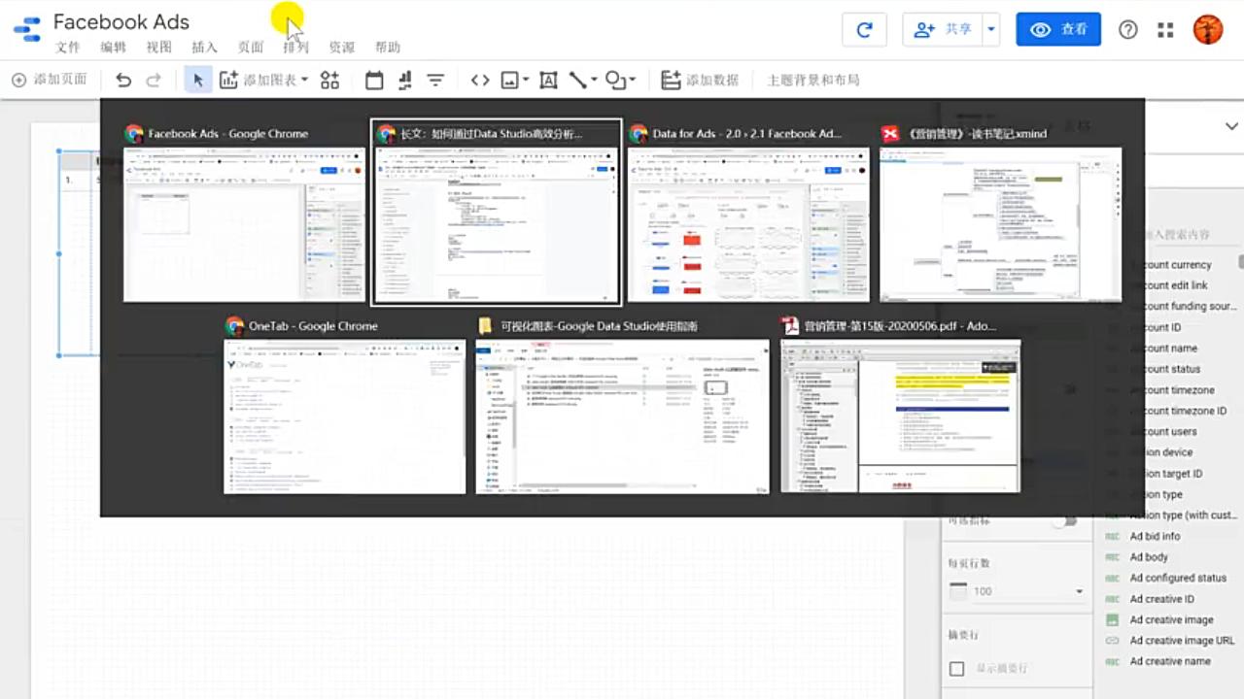Open the share options dropdown arrow

coord(991,29)
